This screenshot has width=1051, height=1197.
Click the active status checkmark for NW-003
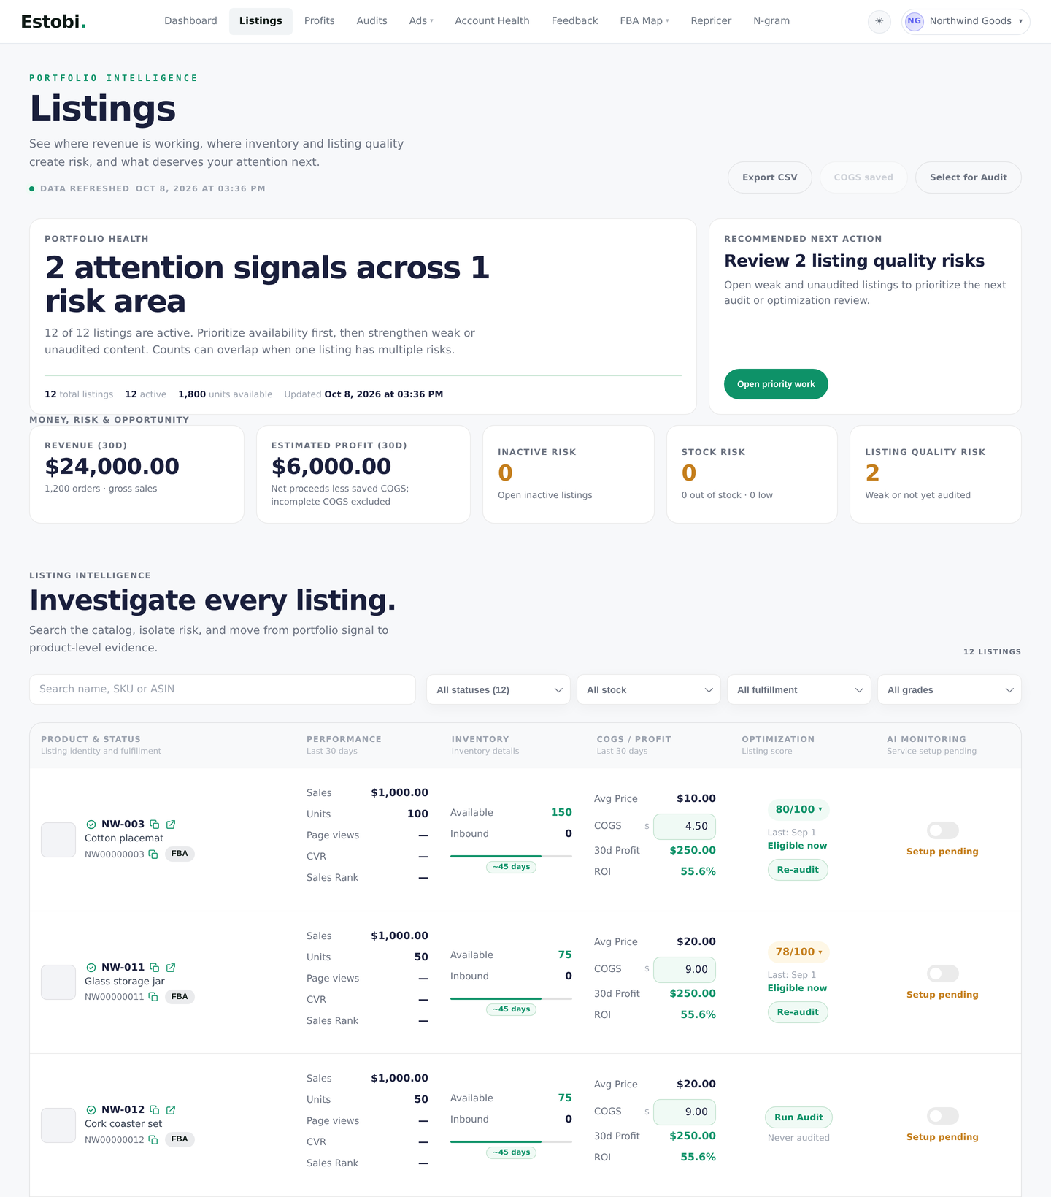tap(91, 825)
